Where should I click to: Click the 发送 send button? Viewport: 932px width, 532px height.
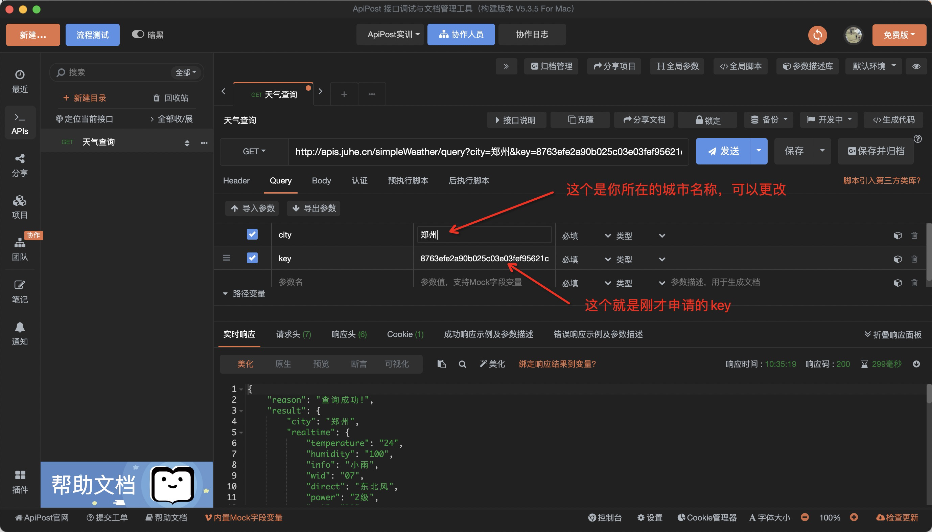pyautogui.click(x=723, y=151)
